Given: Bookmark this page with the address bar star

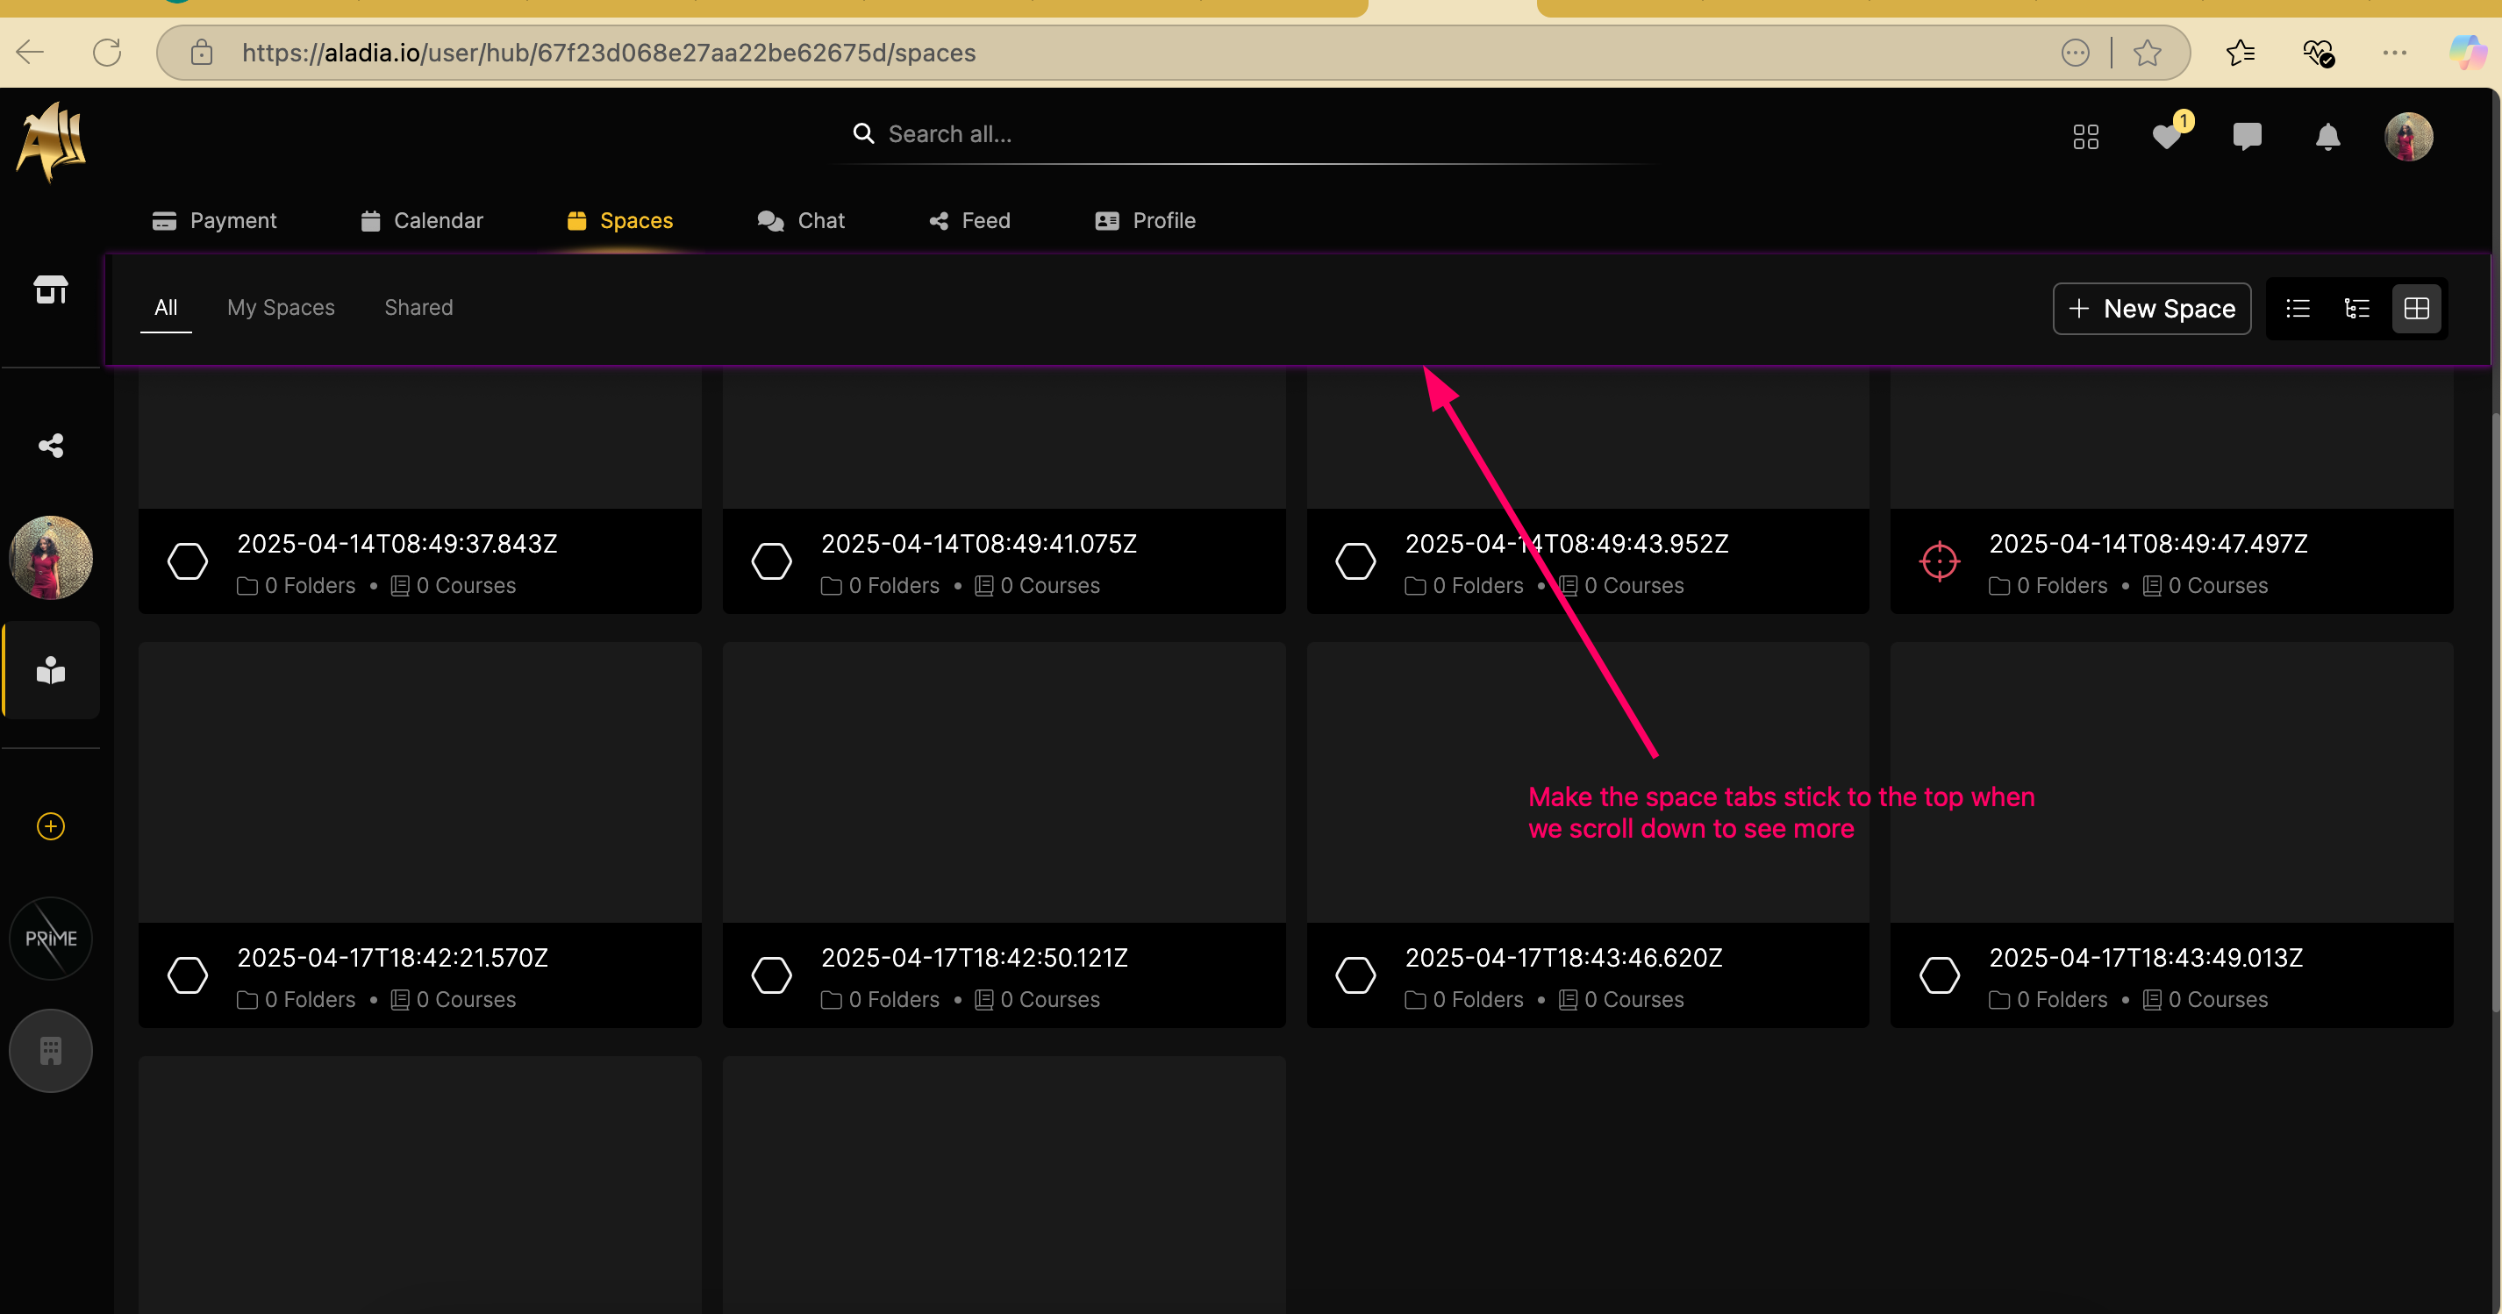Looking at the screenshot, I should pyautogui.click(x=2147, y=53).
